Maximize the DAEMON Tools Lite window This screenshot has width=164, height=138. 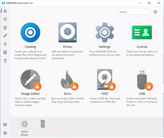(149, 3)
